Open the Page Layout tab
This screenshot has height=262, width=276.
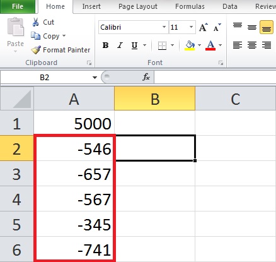[138, 6]
